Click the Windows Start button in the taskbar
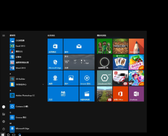168x136 pixels. click(x=3, y=135)
